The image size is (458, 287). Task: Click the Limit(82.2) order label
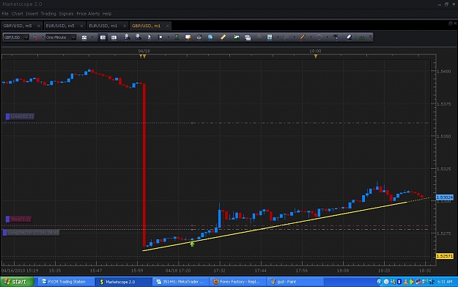(x=20, y=117)
